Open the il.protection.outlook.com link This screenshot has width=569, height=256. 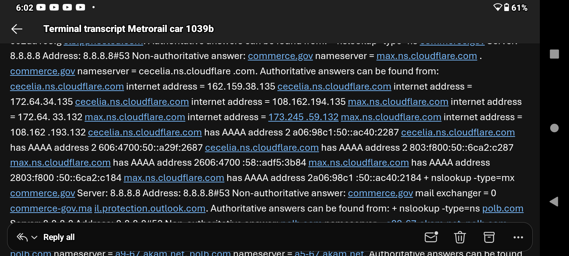click(x=150, y=208)
